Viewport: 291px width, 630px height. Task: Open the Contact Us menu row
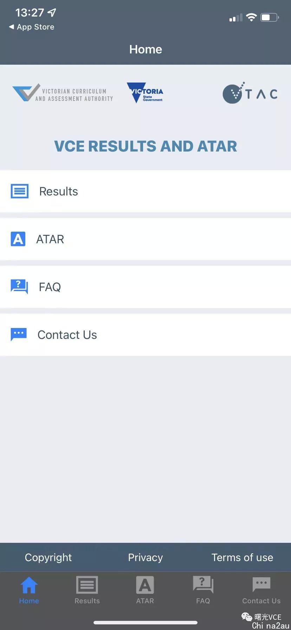coord(145,335)
